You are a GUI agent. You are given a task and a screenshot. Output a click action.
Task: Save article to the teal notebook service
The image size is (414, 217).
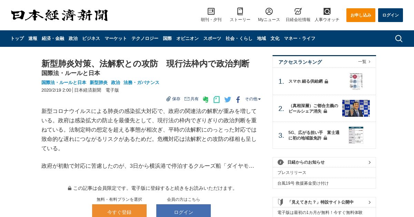217,100
